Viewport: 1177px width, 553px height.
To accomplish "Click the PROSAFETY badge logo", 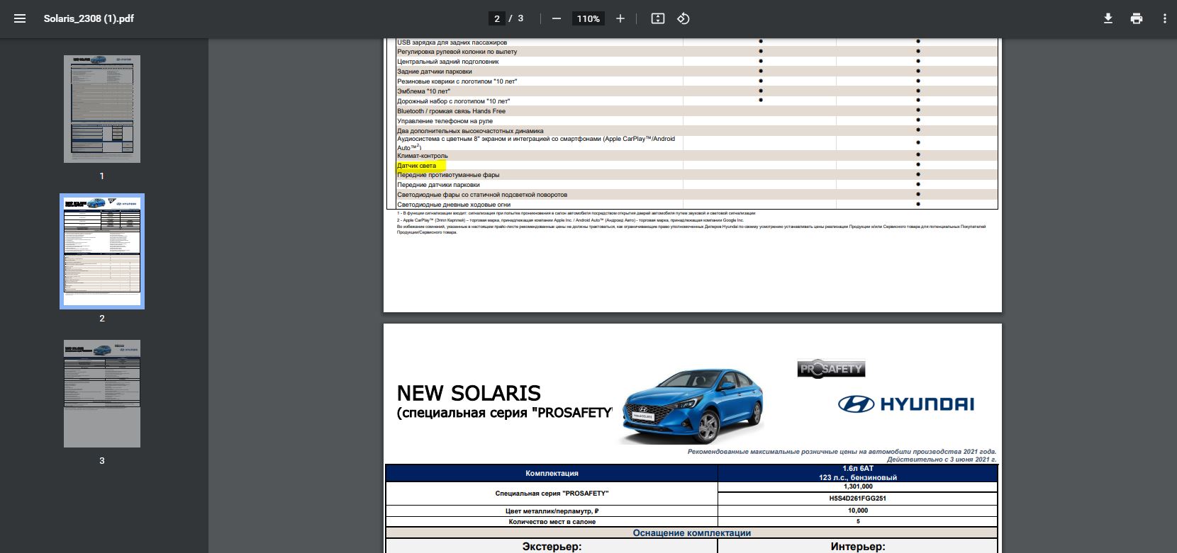I will [831, 369].
